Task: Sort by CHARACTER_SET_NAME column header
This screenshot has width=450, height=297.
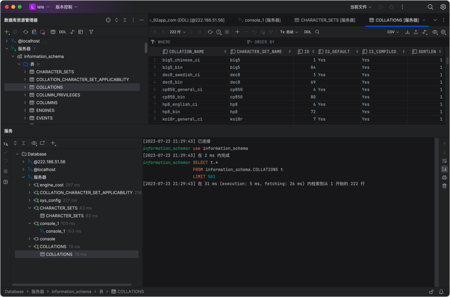Action: pyautogui.click(x=261, y=52)
